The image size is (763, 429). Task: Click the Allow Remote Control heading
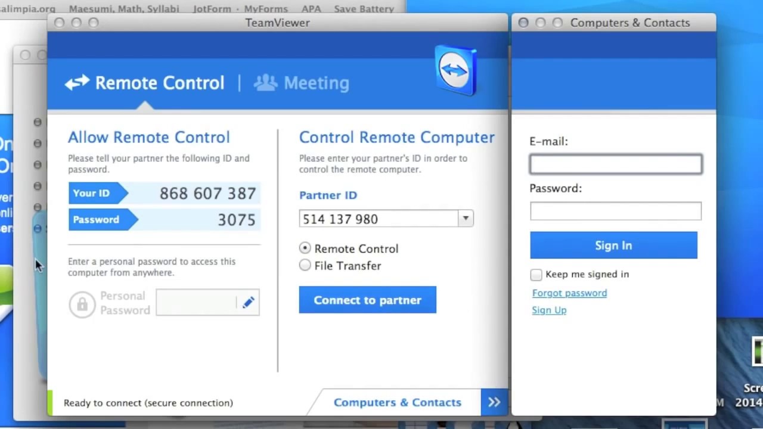click(149, 137)
